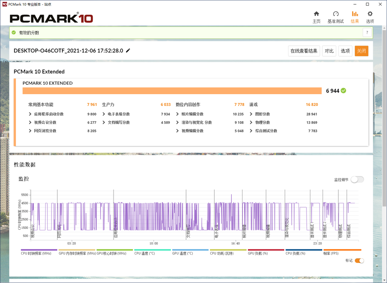Select the 帧率 (FPS) legend swatch
Image resolution: width=387 pixels, height=283 pixels.
342,250
